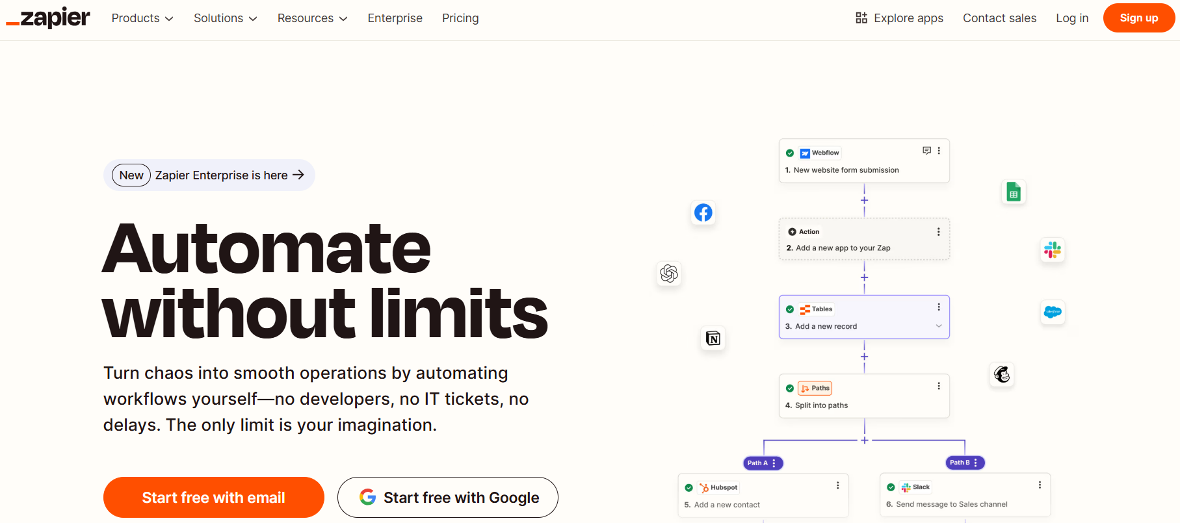Expand the Tables 'Add a new record' step
The width and height of the screenshot is (1180, 523).
tap(938, 326)
